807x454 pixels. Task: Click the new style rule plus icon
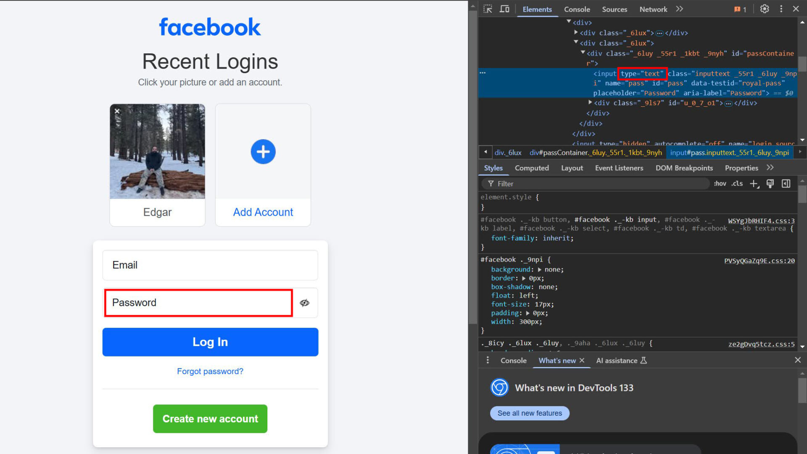tap(754, 184)
